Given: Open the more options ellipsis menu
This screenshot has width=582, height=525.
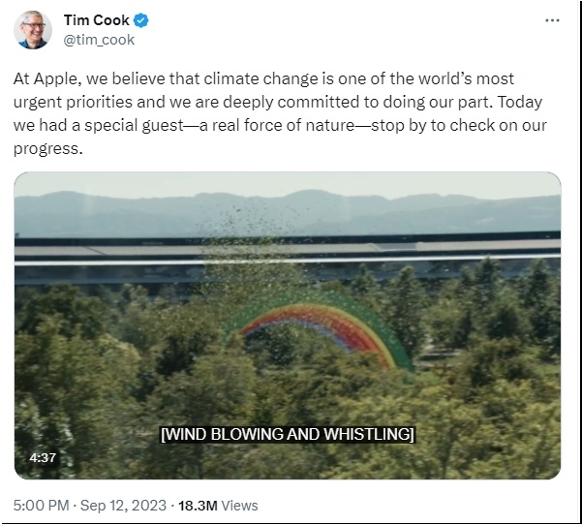Looking at the screenshot, I should (x=552, y=21).
